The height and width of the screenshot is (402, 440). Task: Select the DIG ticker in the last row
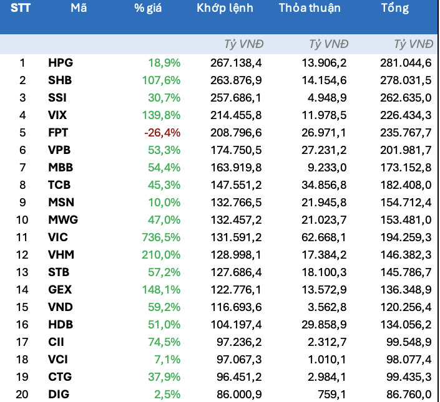click(x=57, y=394)
